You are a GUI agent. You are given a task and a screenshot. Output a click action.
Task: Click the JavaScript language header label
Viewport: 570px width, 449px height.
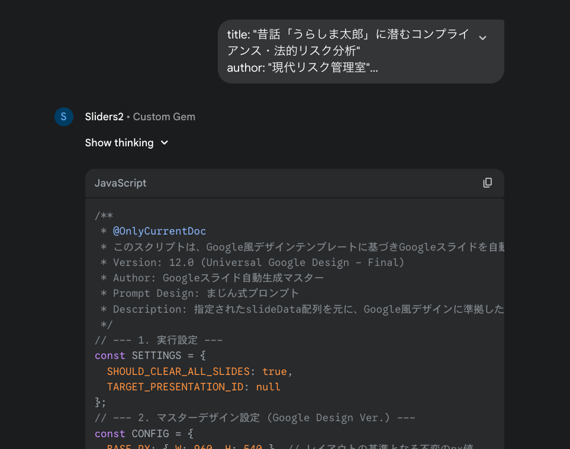(x=121, y=183)
